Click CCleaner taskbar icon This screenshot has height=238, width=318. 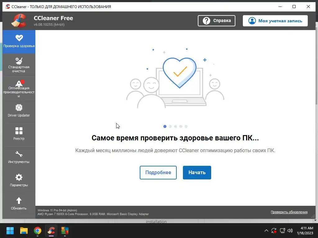click(51, 231)
